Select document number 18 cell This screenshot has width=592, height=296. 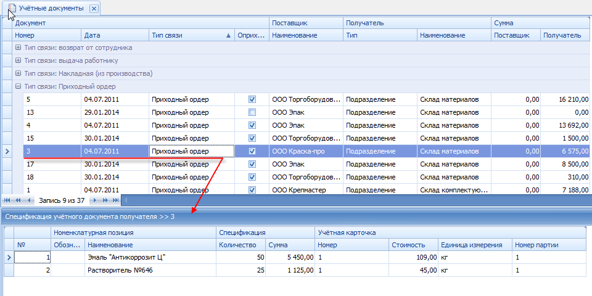pos(52,177)
